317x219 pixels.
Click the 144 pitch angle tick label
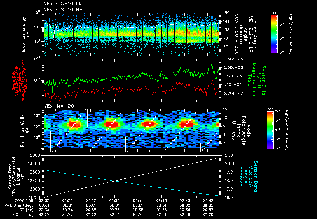(226, 21)
